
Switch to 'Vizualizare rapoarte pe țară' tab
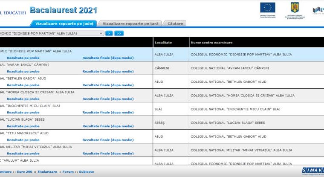pyautogui.click(x=130, y=23)
